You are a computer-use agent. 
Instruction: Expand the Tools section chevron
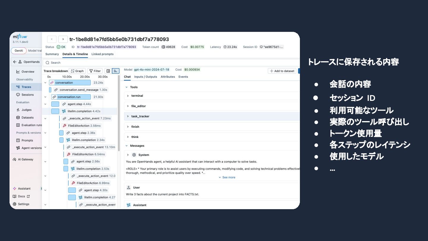[x=127, y=87]
